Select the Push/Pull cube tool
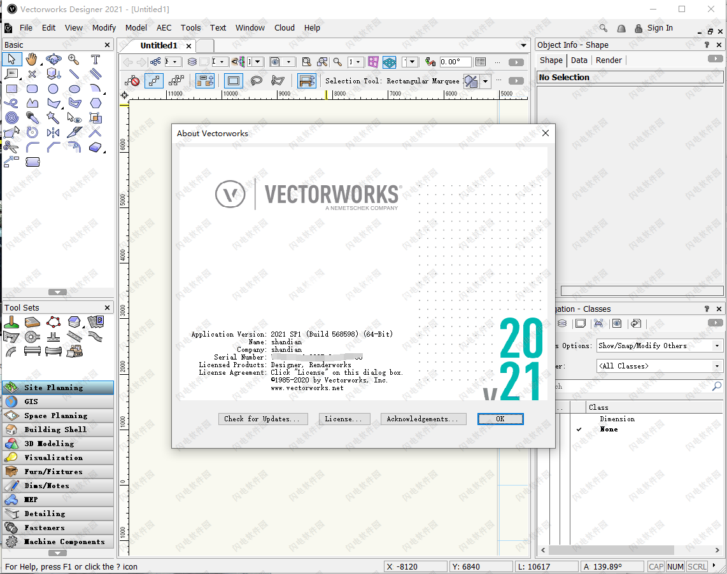The height and width of the screenshot is (574, 727). pyautogui.click(x=53, y=74)
